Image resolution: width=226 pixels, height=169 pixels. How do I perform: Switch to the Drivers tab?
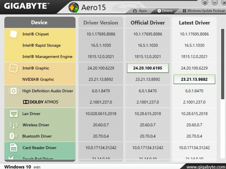pos(165,11)
